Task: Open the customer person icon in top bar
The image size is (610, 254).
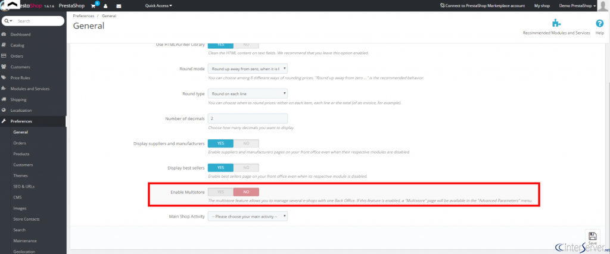Action: point(105,6)
